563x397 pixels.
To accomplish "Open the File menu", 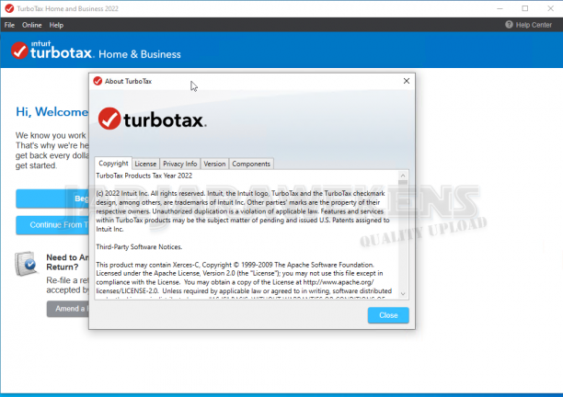I will [9, 25].
